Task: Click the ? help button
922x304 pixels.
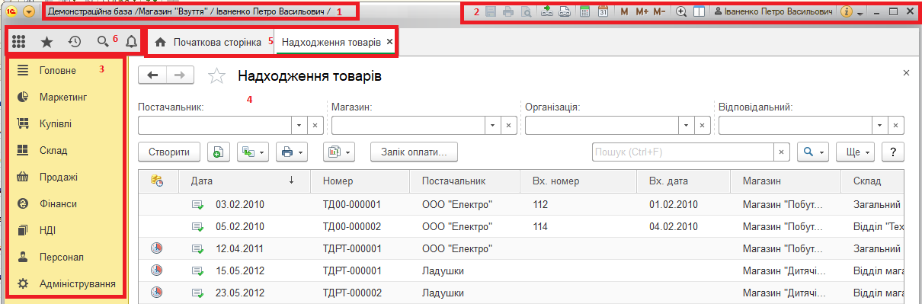Action: [x=892, y=152]
